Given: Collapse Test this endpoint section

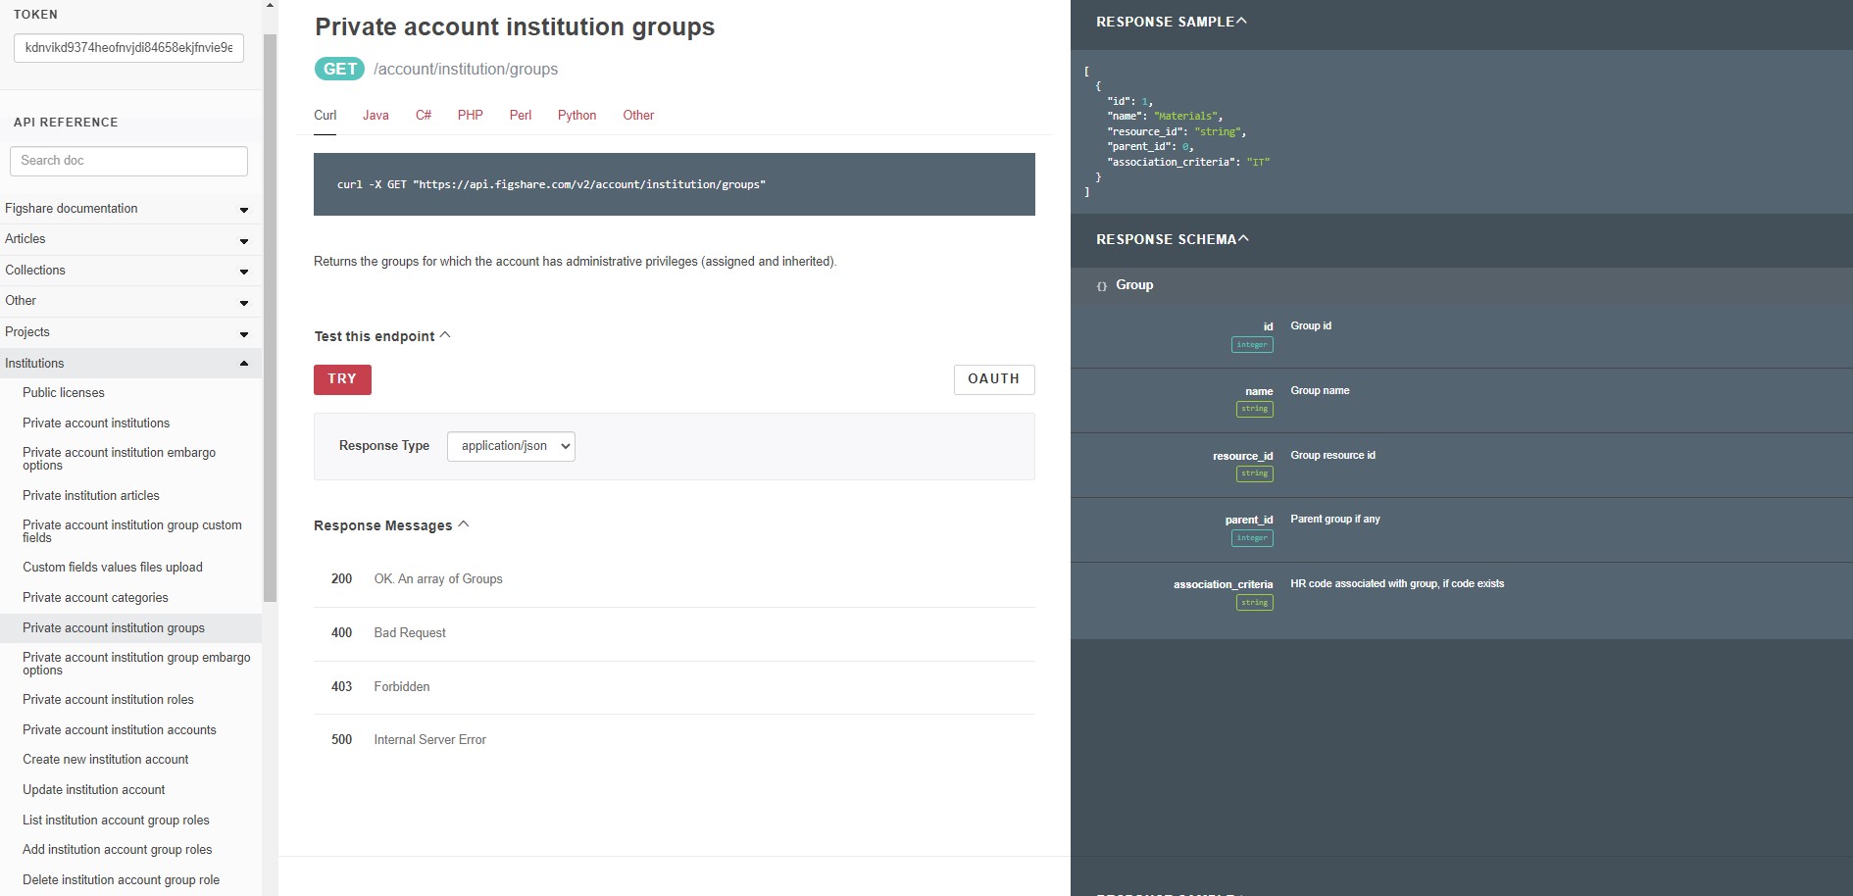Looking at the screenshot, I should point(382,336).
